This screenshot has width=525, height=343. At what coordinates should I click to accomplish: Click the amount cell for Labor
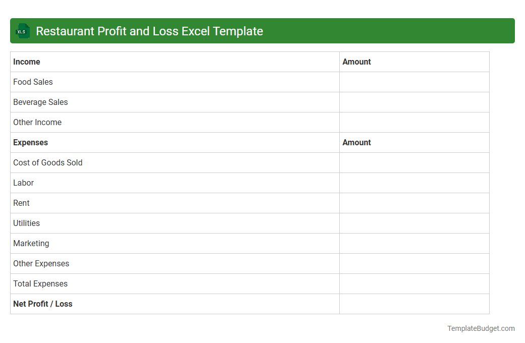[414, 183]
